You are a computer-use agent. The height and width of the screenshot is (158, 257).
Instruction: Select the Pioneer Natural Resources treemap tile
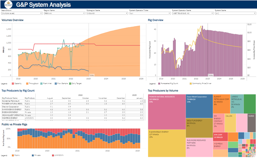coord(167,112)
